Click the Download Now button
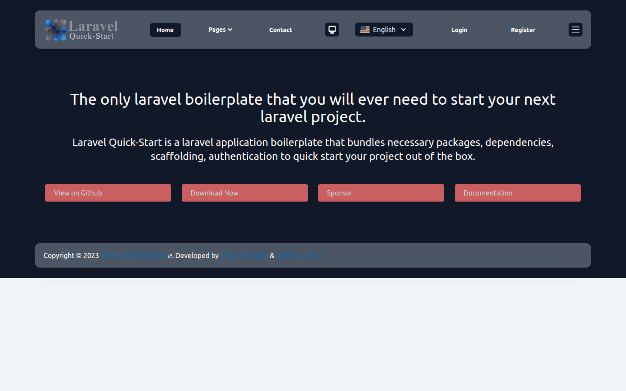626x391 pixels. tap(245, 193)
